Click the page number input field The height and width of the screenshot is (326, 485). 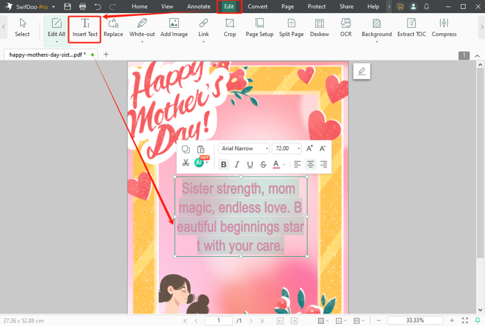click(218, 320)
